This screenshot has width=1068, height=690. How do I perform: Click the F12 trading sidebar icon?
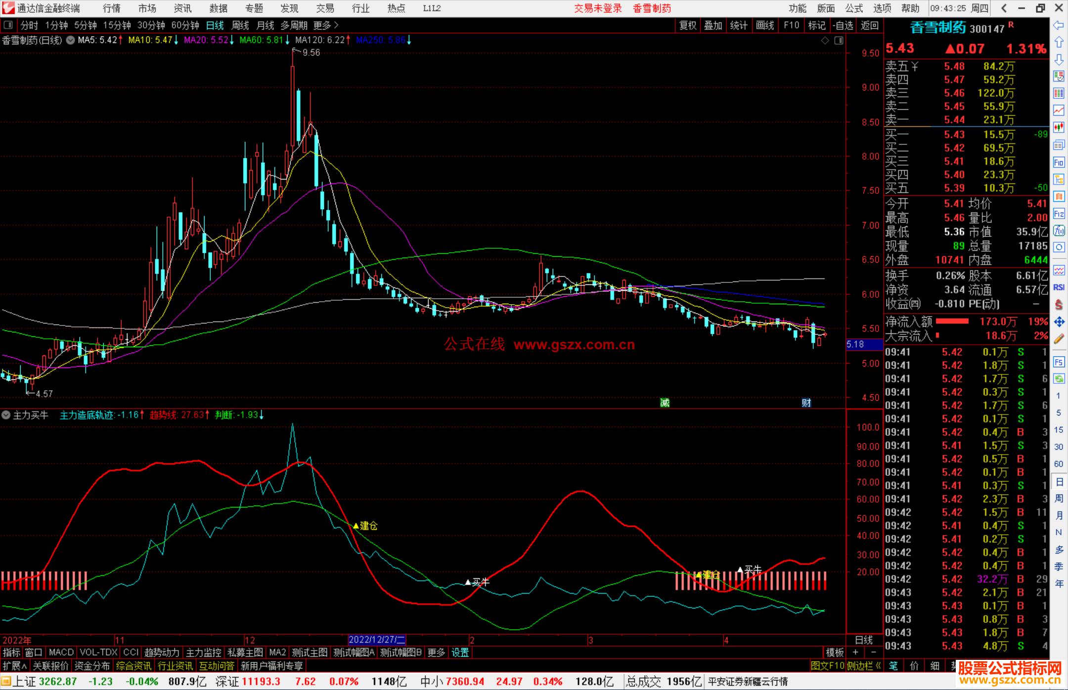tap(1059, 214)
